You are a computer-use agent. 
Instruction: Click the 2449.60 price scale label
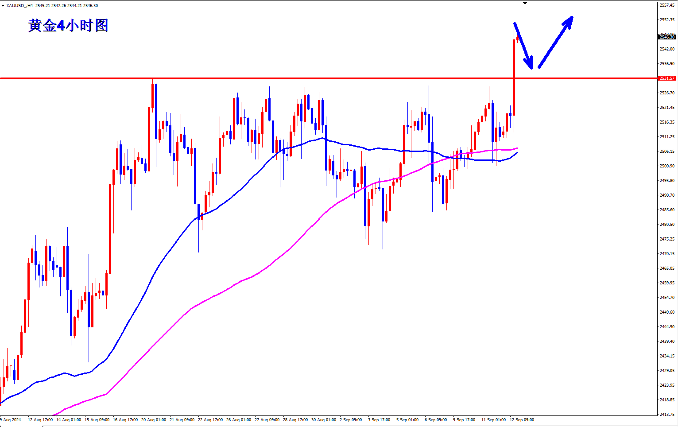[667, 312]
